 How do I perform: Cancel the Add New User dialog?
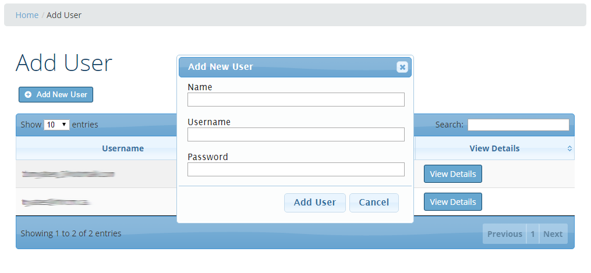pyautogui.click(x=374, y=203)
